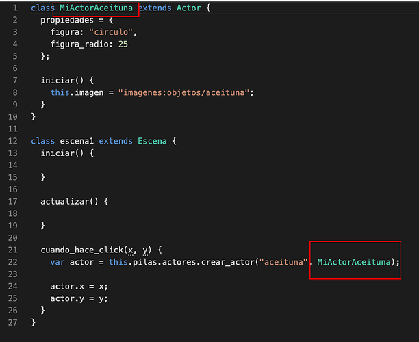Click actor.y on line 25
The image size is (419, 342).
point(64,298)
